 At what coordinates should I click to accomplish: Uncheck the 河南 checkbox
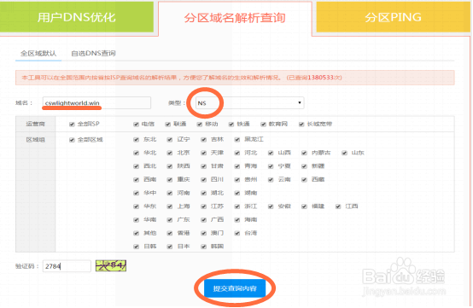170,193
